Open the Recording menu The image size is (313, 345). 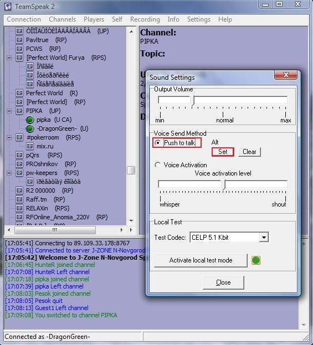tap(145, 19)
